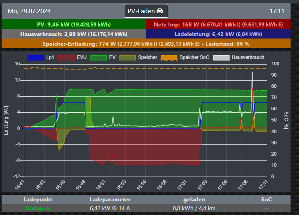The height and width of the screenshot is (215, 299).
Task: Click the dashed orange Speicher SoC legend symbol
Action: 169,57
